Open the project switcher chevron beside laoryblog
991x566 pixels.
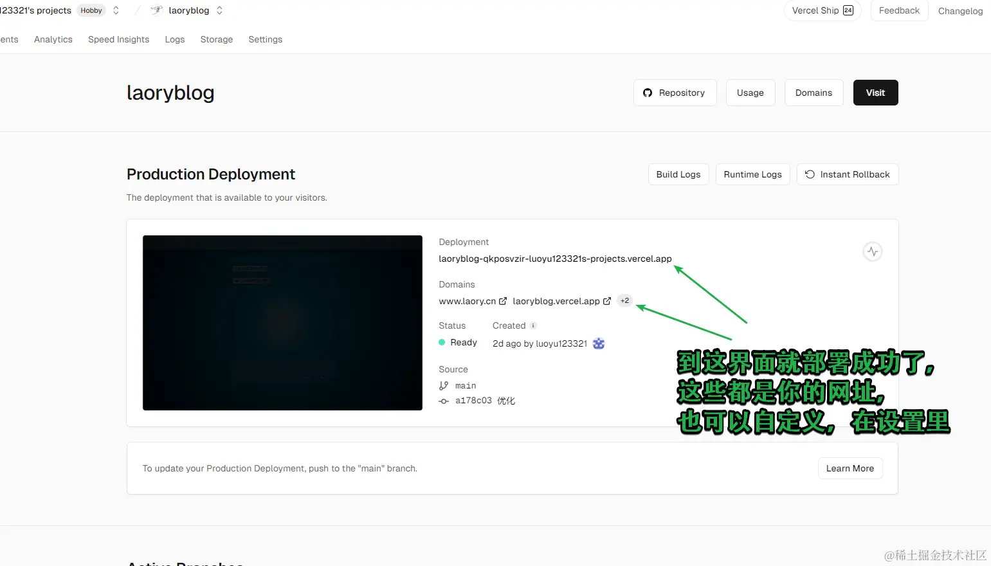pos(219,10)
